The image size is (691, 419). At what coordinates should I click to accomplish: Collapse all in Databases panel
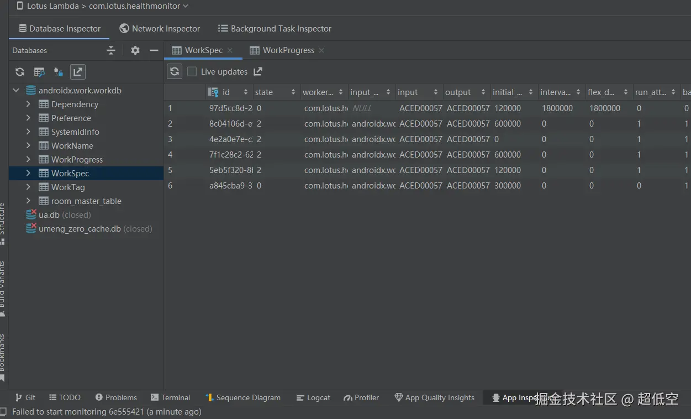point(111,50)
